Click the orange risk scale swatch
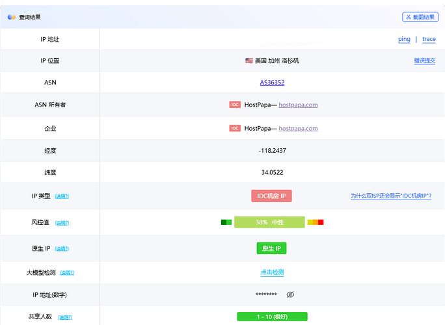This screenshot has height=325, width=445. point(316,222)
